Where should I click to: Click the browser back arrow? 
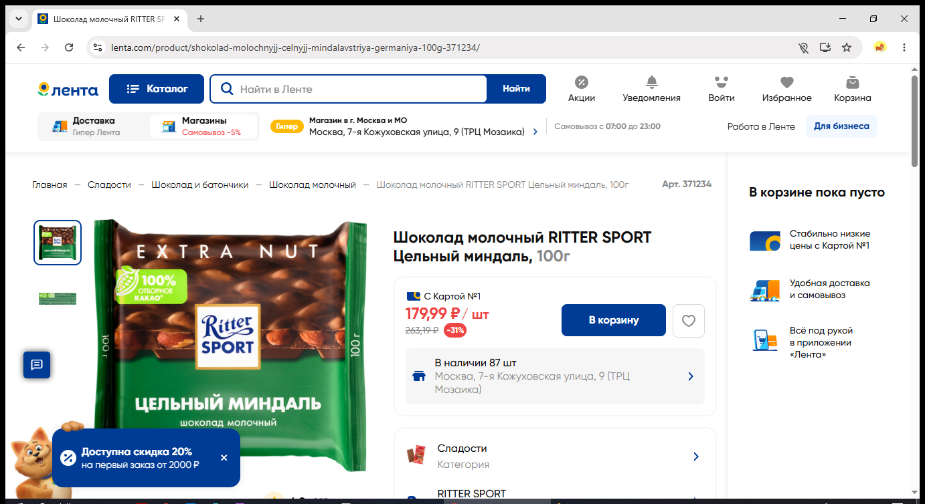pos(21,47)
